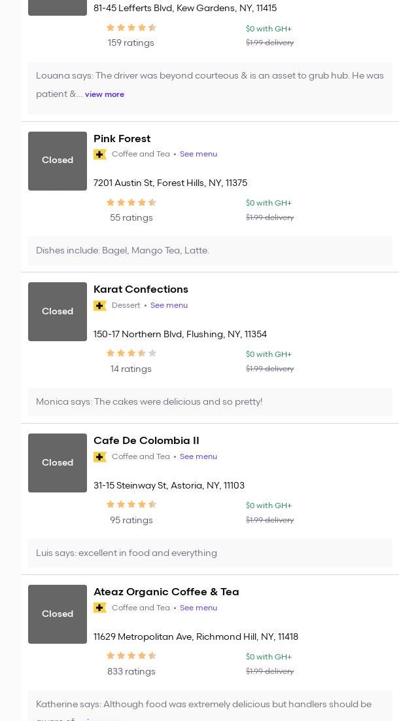The width and height of the screenshot is (399, 721).
Task: Click the star rating for Karat Confections
Action: [131, 354]
